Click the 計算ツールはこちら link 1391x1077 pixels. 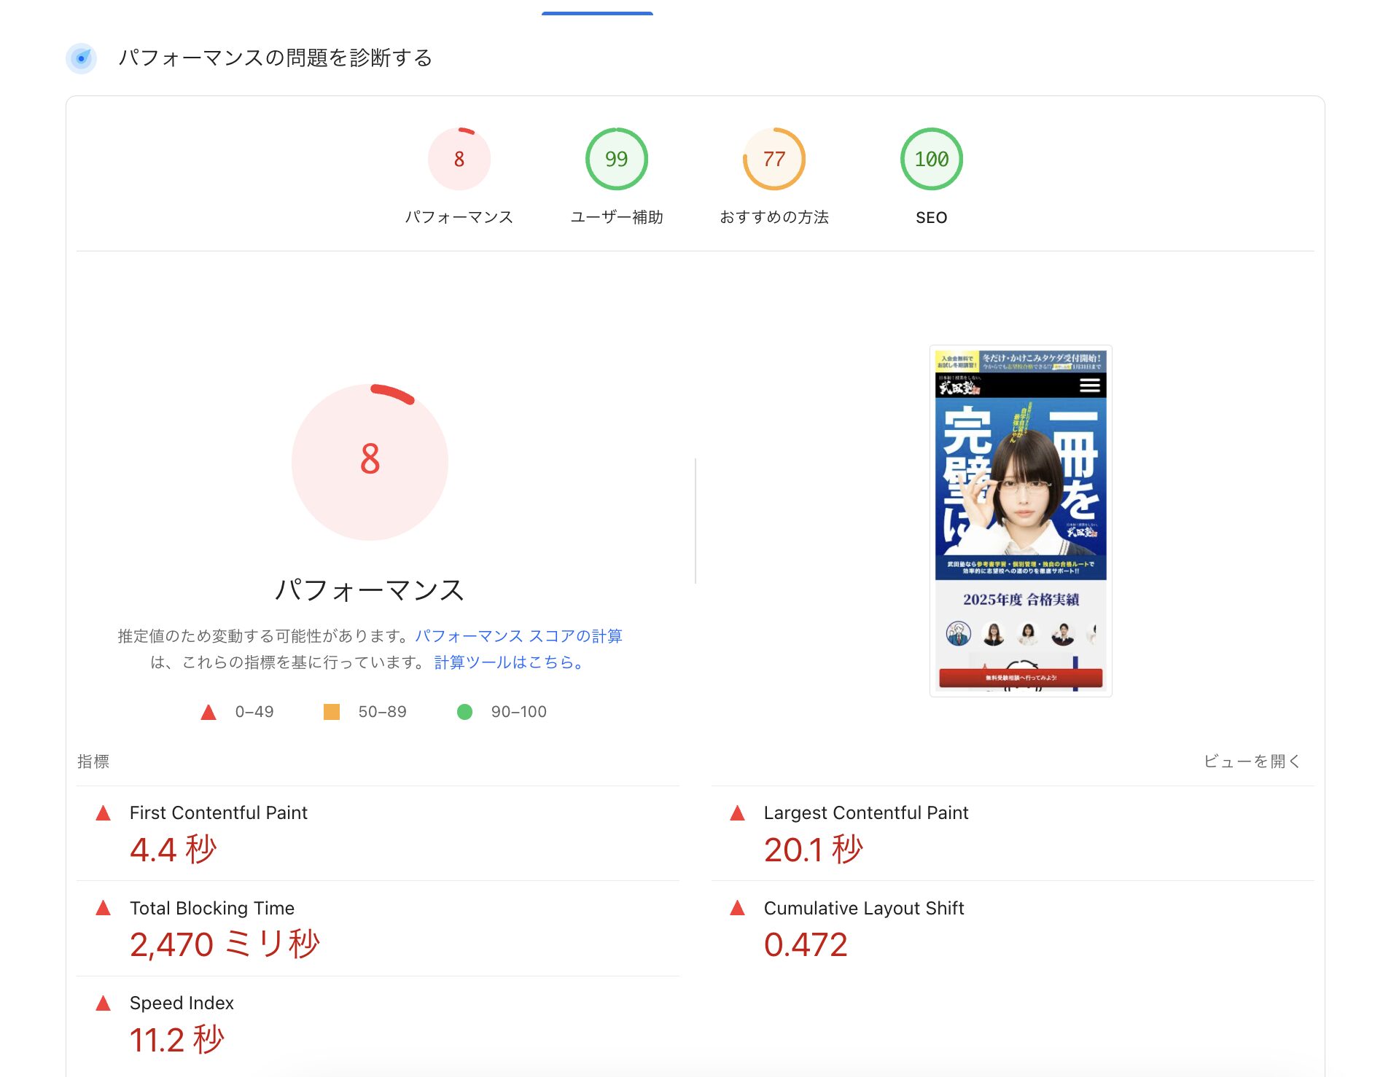point(507,662)
